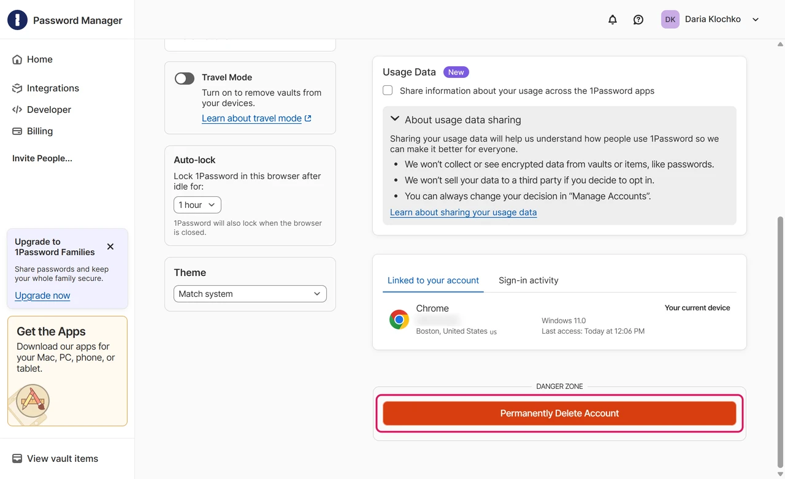Screen dimensions: 785x479
Task: Click the vault icon beside View vault items
Action: [17, 459]
